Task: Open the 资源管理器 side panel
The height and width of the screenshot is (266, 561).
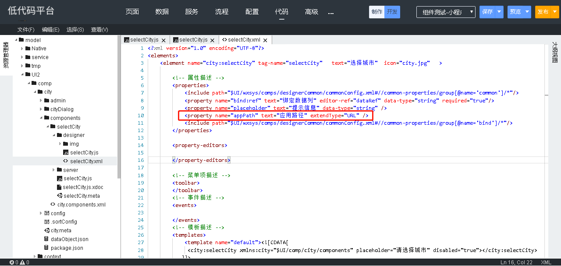Action: coord(6,55)
